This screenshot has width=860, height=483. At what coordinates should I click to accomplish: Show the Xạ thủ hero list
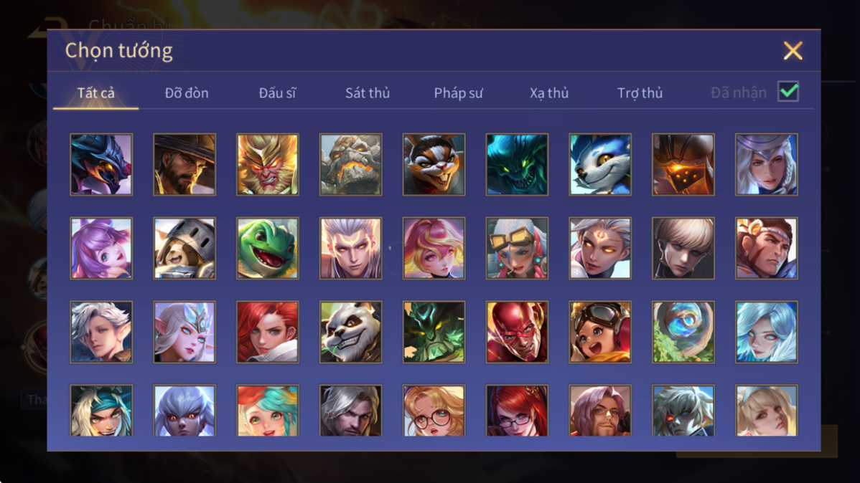point(549,93)
